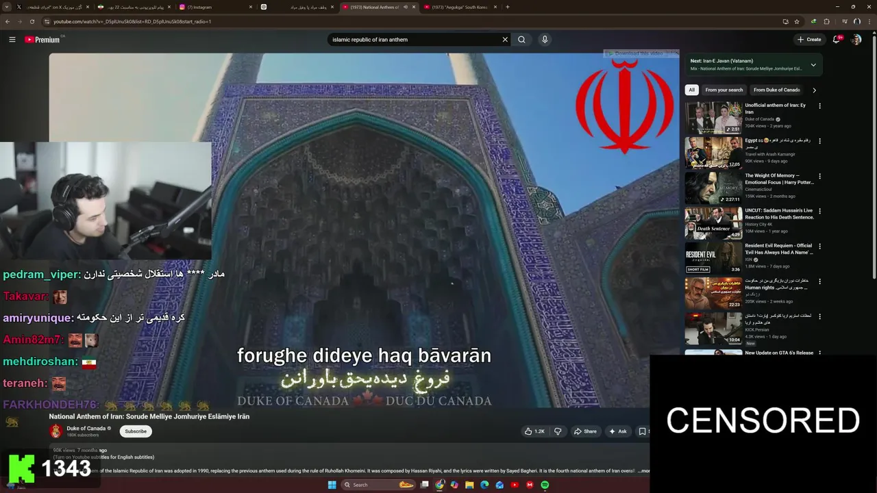The image size is (877, 493).
Task: Open the YouTube taskbar app
Action: [515, 485]
